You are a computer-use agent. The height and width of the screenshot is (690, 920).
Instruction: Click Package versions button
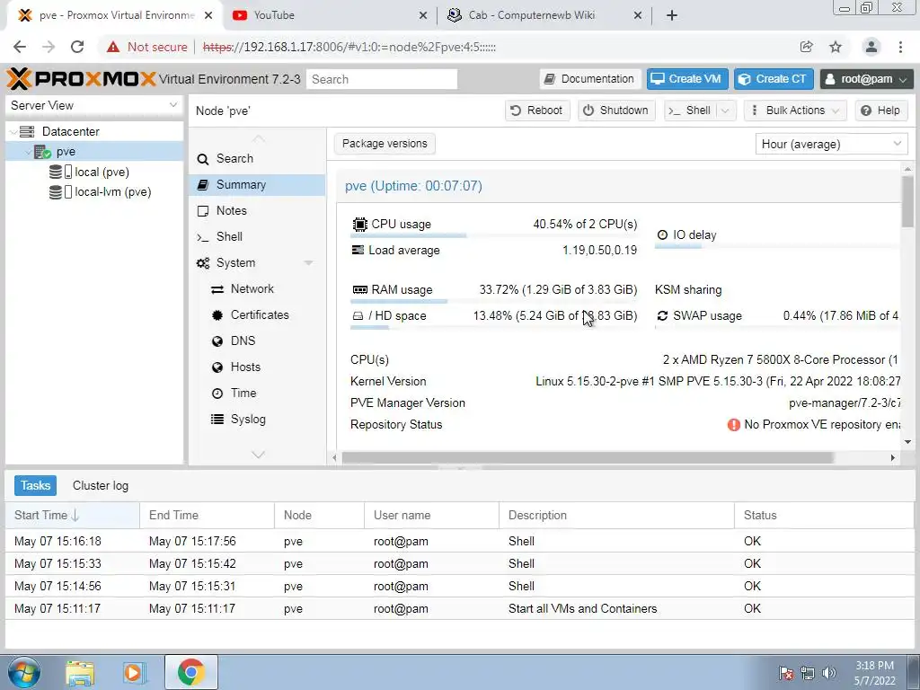[385, 144]
